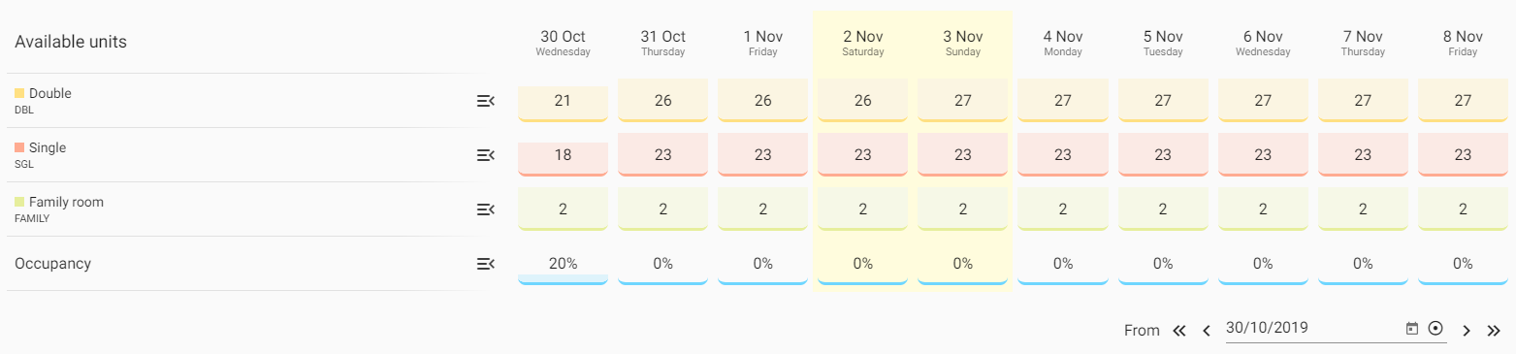Select the 3 Nov Sunday column header

[x=962, y=43]
